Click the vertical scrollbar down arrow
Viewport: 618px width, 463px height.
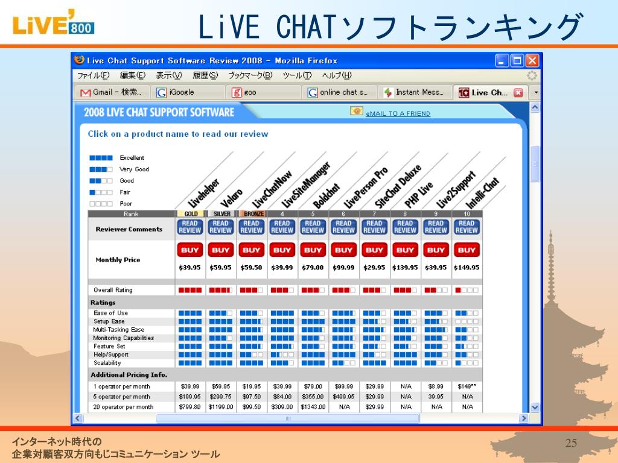[x=535, y=408]
